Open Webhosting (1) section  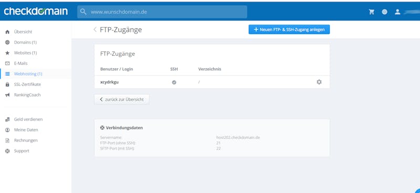[28, 74]
